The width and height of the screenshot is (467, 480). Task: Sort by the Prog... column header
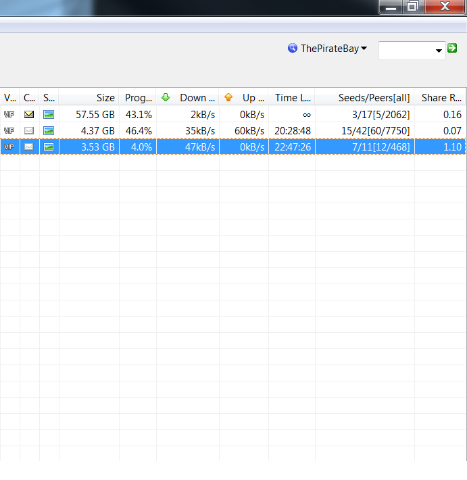point(138,97)
